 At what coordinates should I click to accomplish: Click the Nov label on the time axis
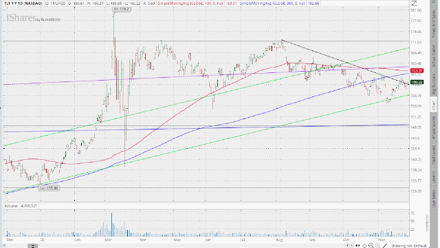[382, 240]
